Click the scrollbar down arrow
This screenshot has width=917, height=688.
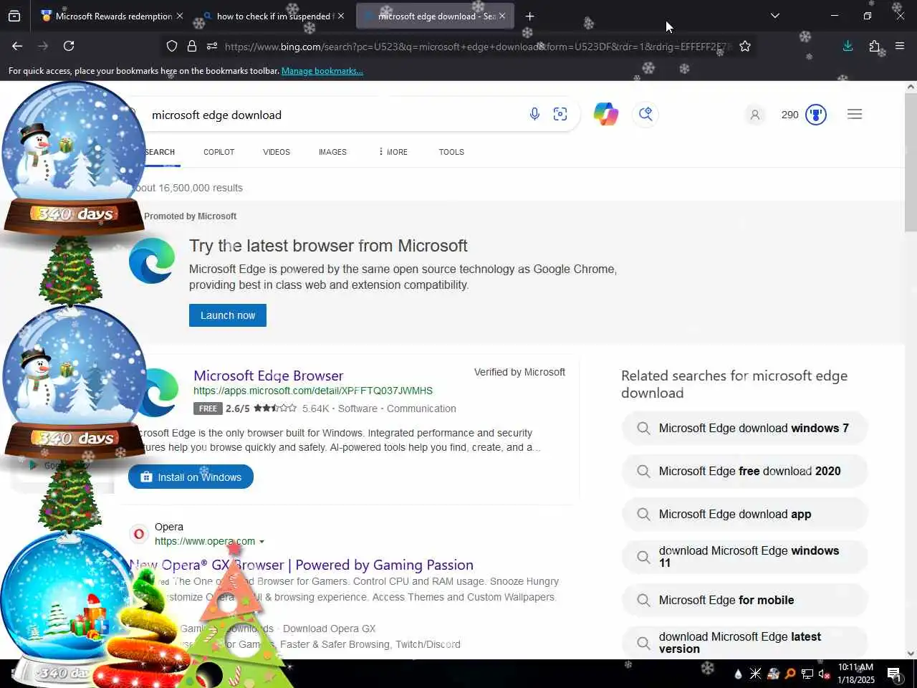pos(911,653)
